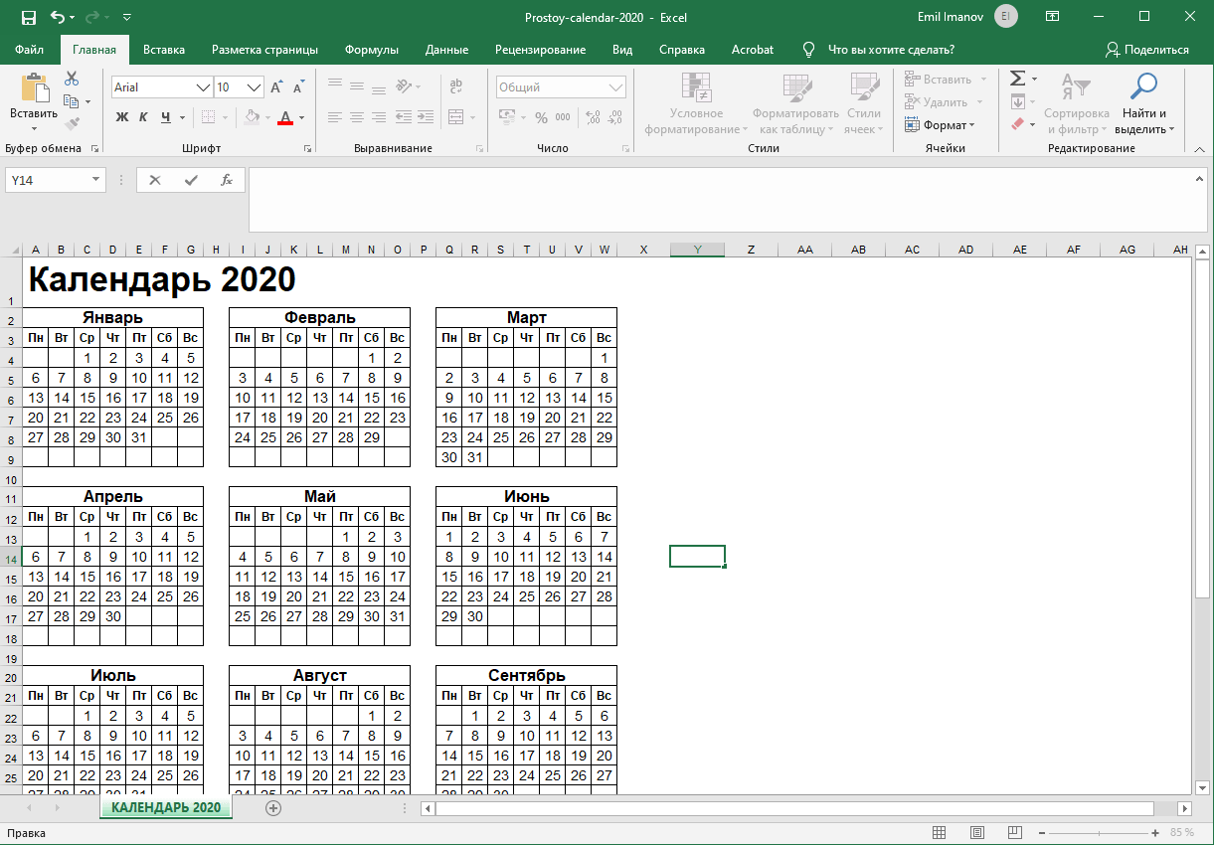Click the AutoSum sigma icon

click(x=1017, y=79)
